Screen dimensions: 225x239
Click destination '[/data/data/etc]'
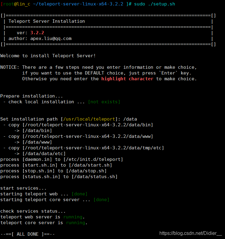(44, 154)
